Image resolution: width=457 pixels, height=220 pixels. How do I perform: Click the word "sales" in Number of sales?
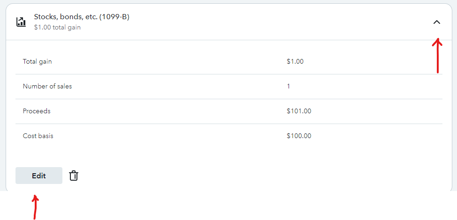64,86
